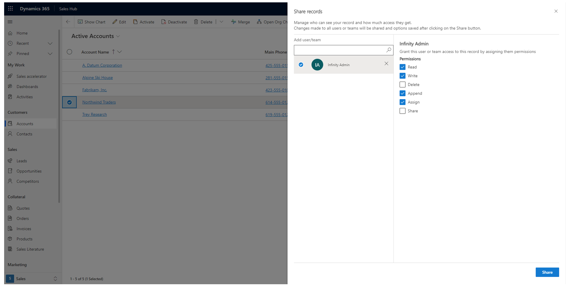Viewport: 570px width, 286px height.
Task: Uncheck the Read permission checkbox
Action: 402,67
